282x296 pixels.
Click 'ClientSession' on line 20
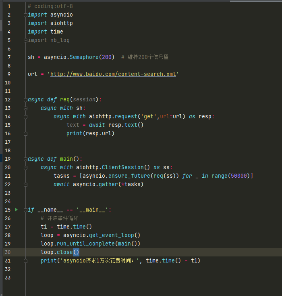coord(123,167)
